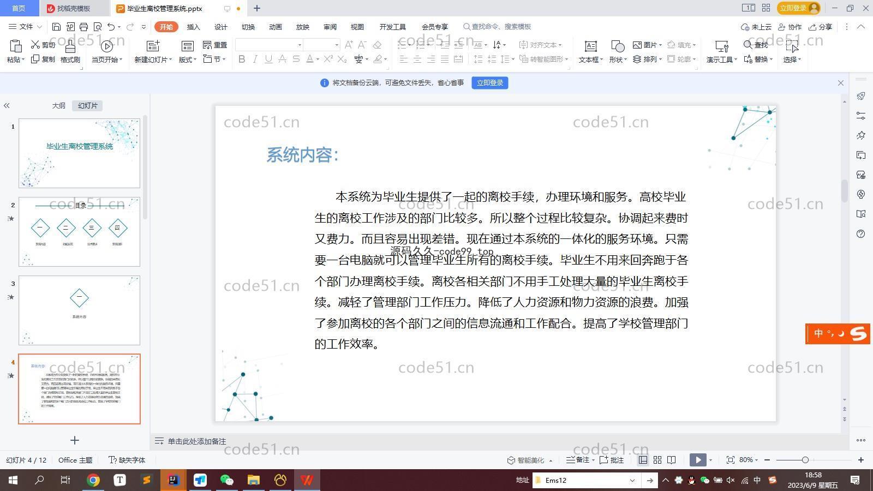This screenshot has width=873, height=491.
Task: Toggle Italic formatting
Action: [x=255, y=59]
